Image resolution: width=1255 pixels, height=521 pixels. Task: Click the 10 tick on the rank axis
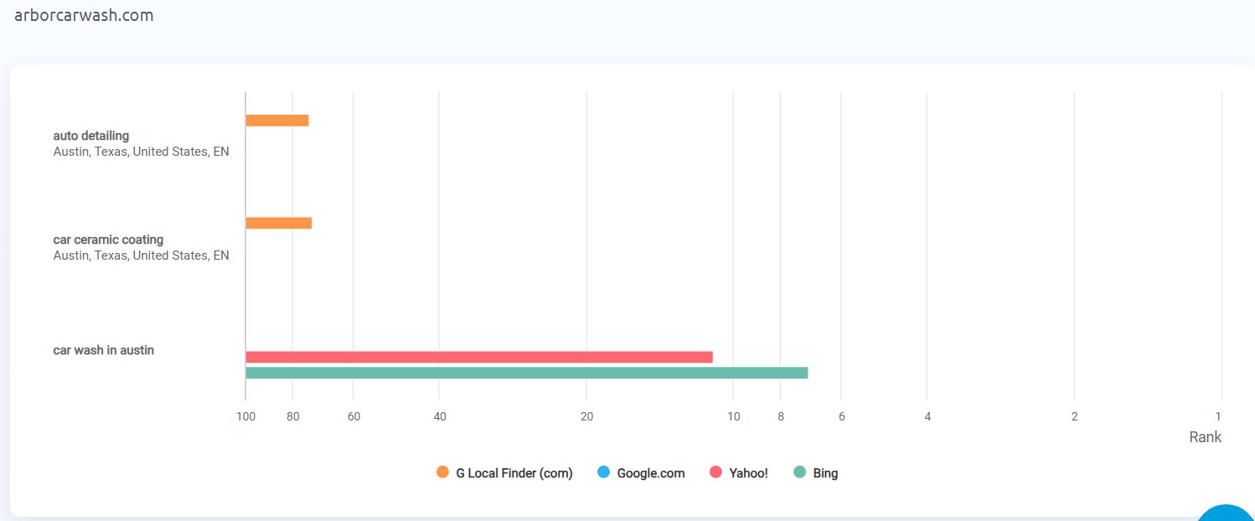(733, 416)
